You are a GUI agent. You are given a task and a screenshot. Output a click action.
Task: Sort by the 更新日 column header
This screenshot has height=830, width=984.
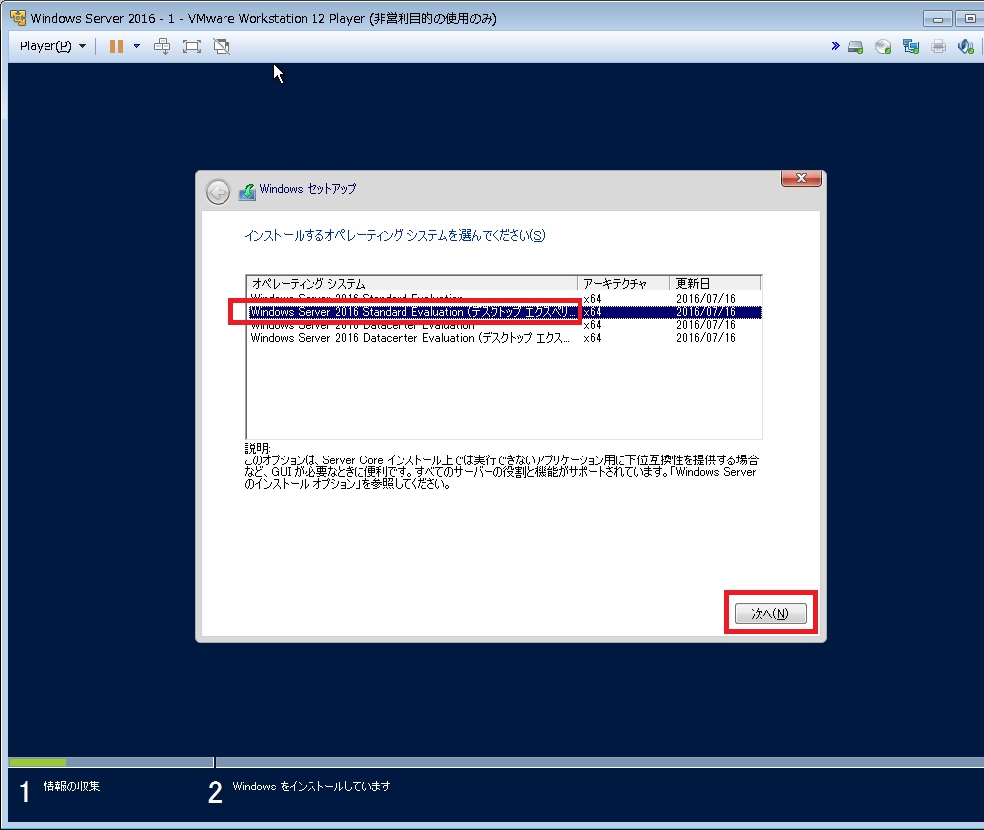pos(715,283)
